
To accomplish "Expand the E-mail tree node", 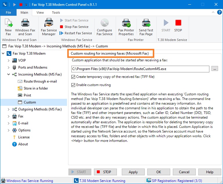I will (x=8, y=123).
